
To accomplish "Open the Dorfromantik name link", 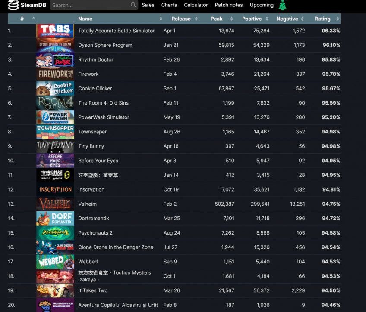I will [x=94, y=218].
